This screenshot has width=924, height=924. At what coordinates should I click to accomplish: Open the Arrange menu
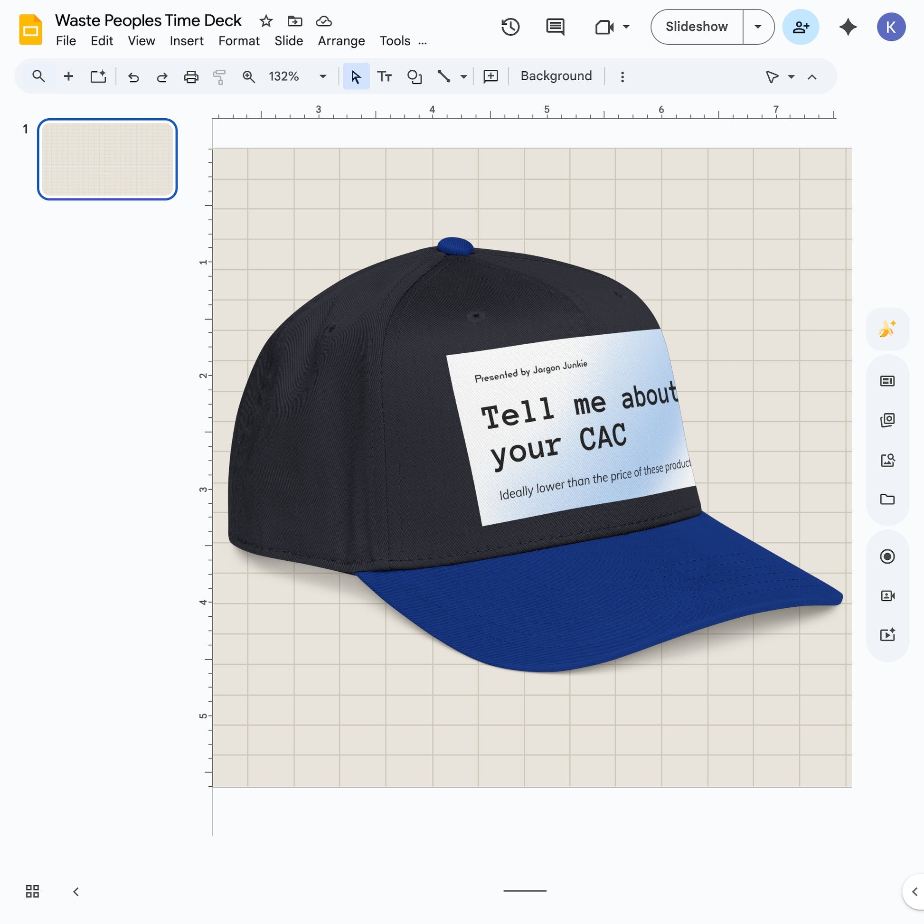pyautogui.click(x=340, y=41)
